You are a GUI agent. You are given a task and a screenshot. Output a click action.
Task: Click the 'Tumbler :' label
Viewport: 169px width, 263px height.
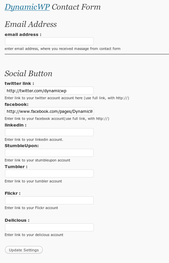click(x=16, y=167)
